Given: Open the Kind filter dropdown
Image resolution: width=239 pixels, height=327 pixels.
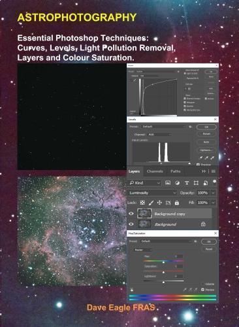Looking at the screenshot, I should (144, 183).
